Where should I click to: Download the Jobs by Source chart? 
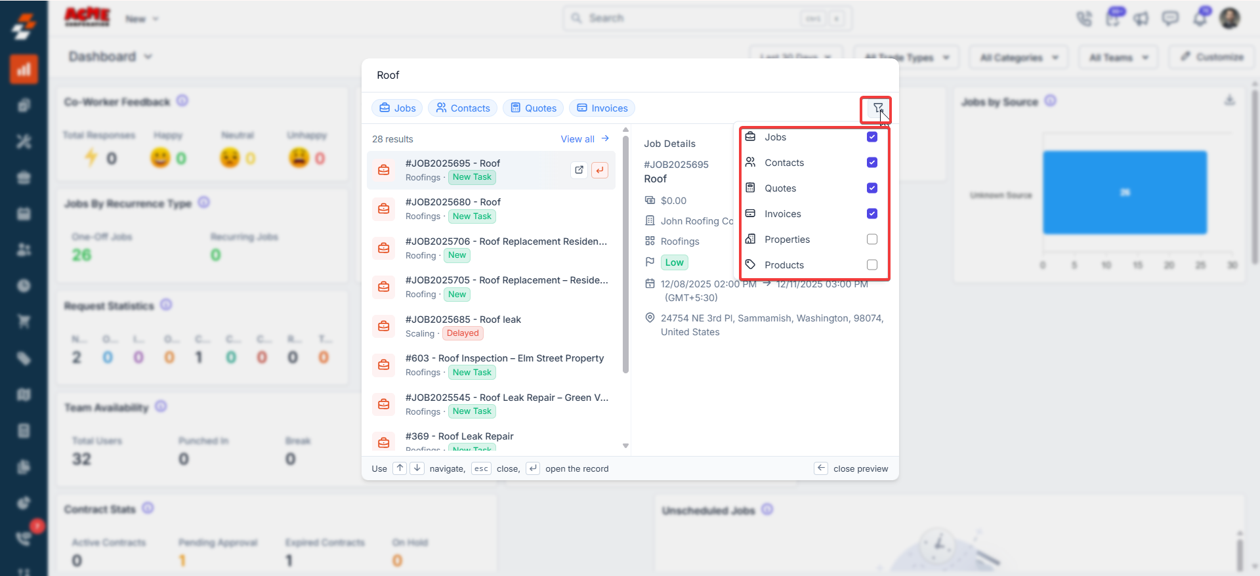click(1230, 100)
